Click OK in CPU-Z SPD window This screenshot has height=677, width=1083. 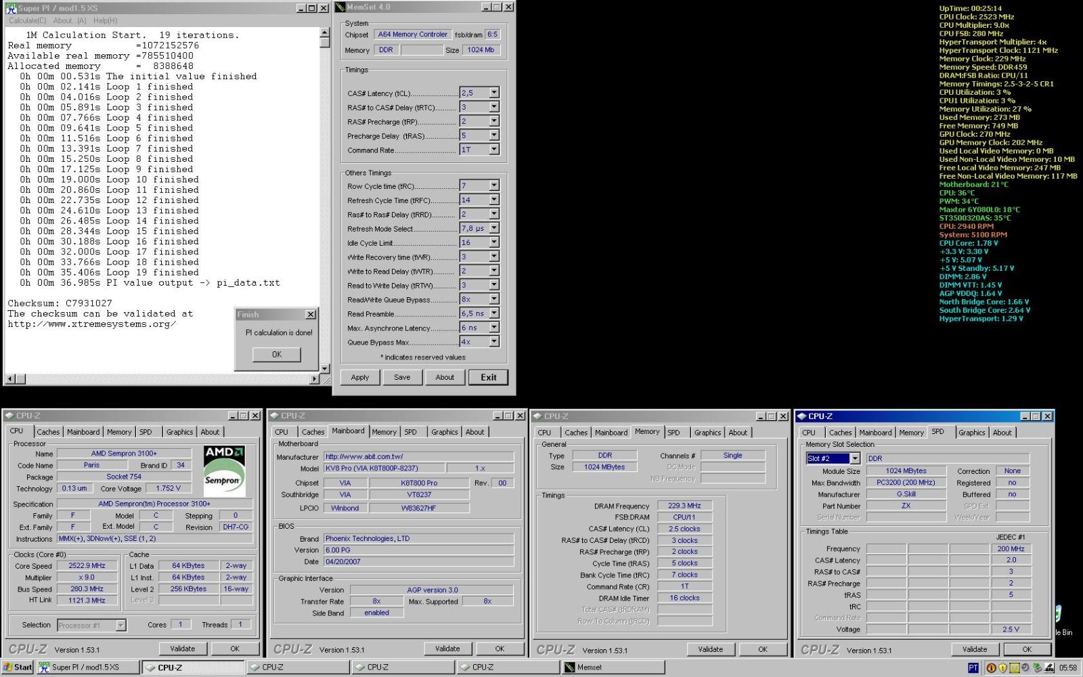[1027, 649]
